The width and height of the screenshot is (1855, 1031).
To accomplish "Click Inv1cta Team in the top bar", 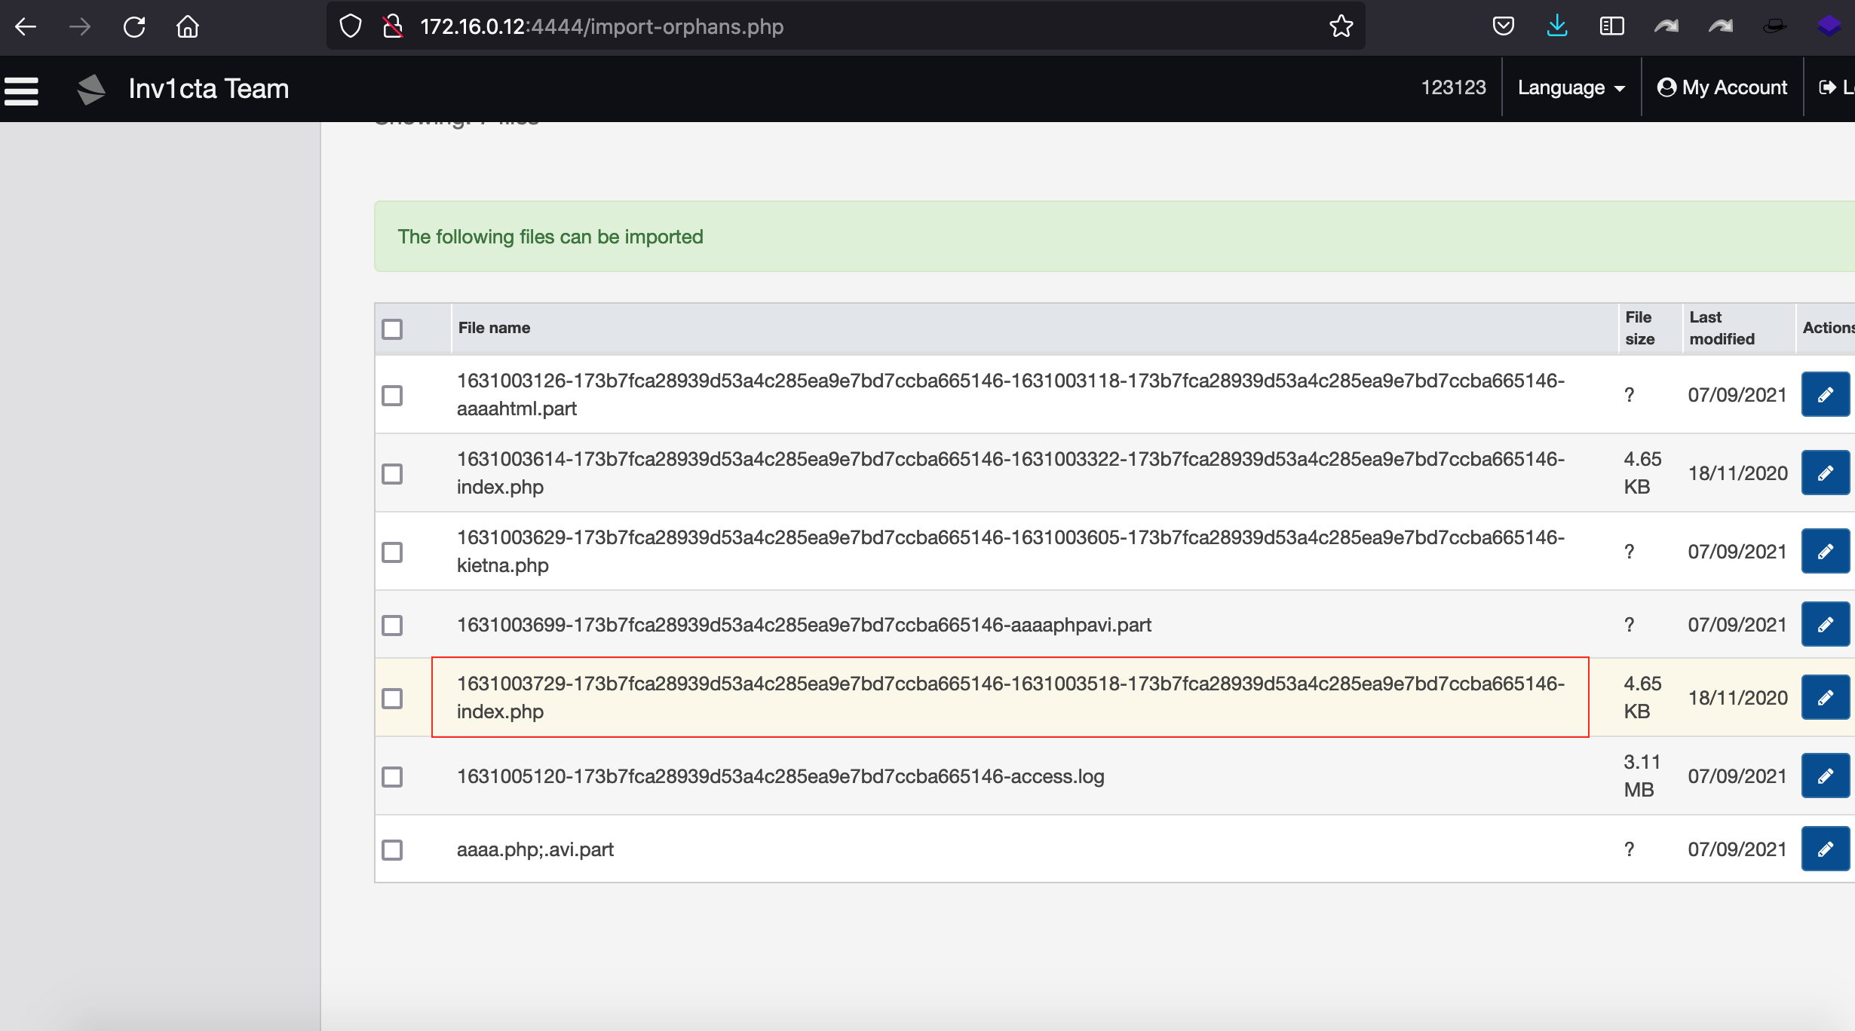I will tap(209, 89).
